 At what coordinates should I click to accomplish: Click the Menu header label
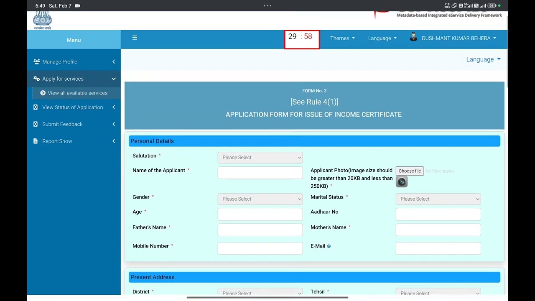[x=74, y=40]
